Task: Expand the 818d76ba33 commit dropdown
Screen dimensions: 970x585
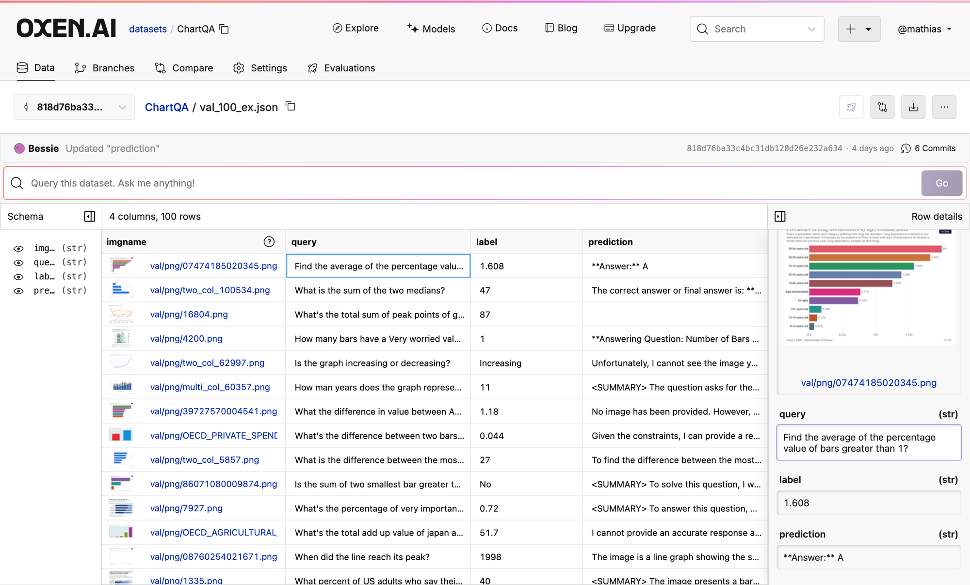Action: point(74,107)
